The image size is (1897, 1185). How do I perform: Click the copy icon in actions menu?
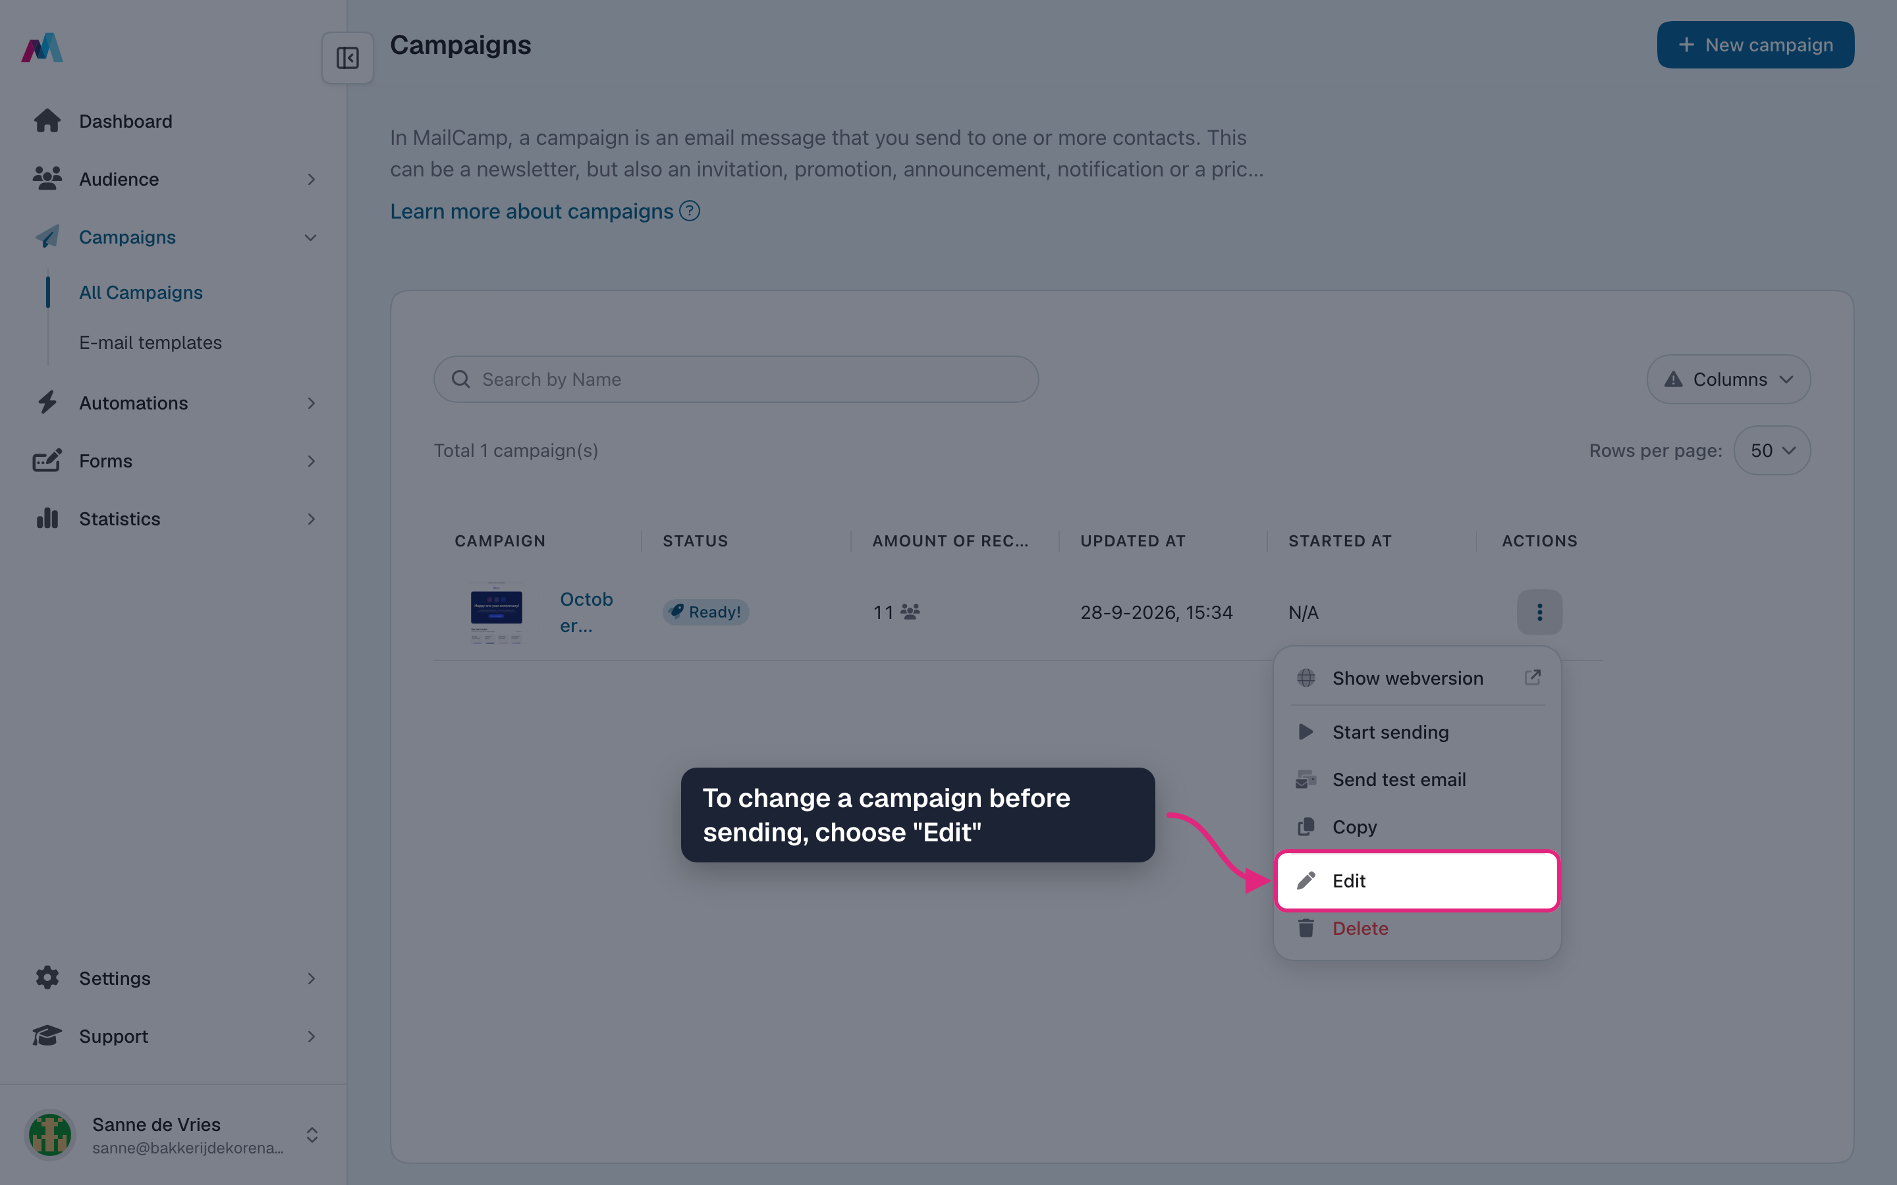pos(1306,827)
